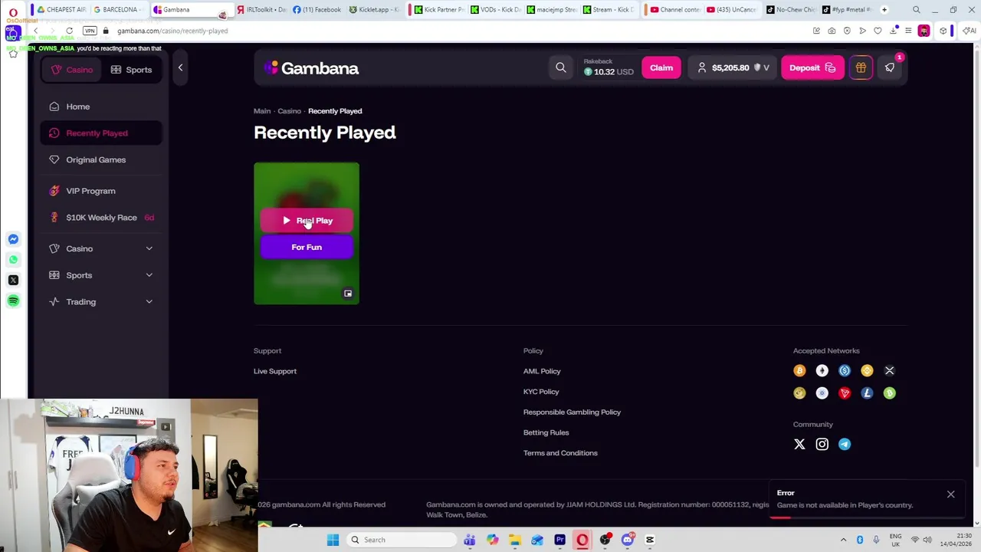Viewport: 981px width, 552px height.
Task: Click the recently played game thumbnail
Action: pos(307,233)
